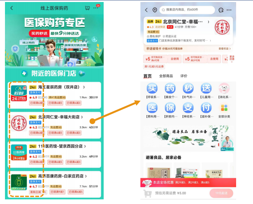Click 已领满9减1 coupon tag
This screenshot has height=204, width=253.
pyautogui.click(x=57, y=192)
